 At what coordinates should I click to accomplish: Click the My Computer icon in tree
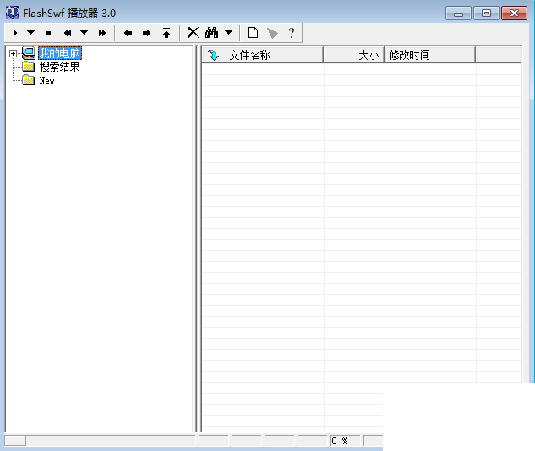click(x=29, y=53)
